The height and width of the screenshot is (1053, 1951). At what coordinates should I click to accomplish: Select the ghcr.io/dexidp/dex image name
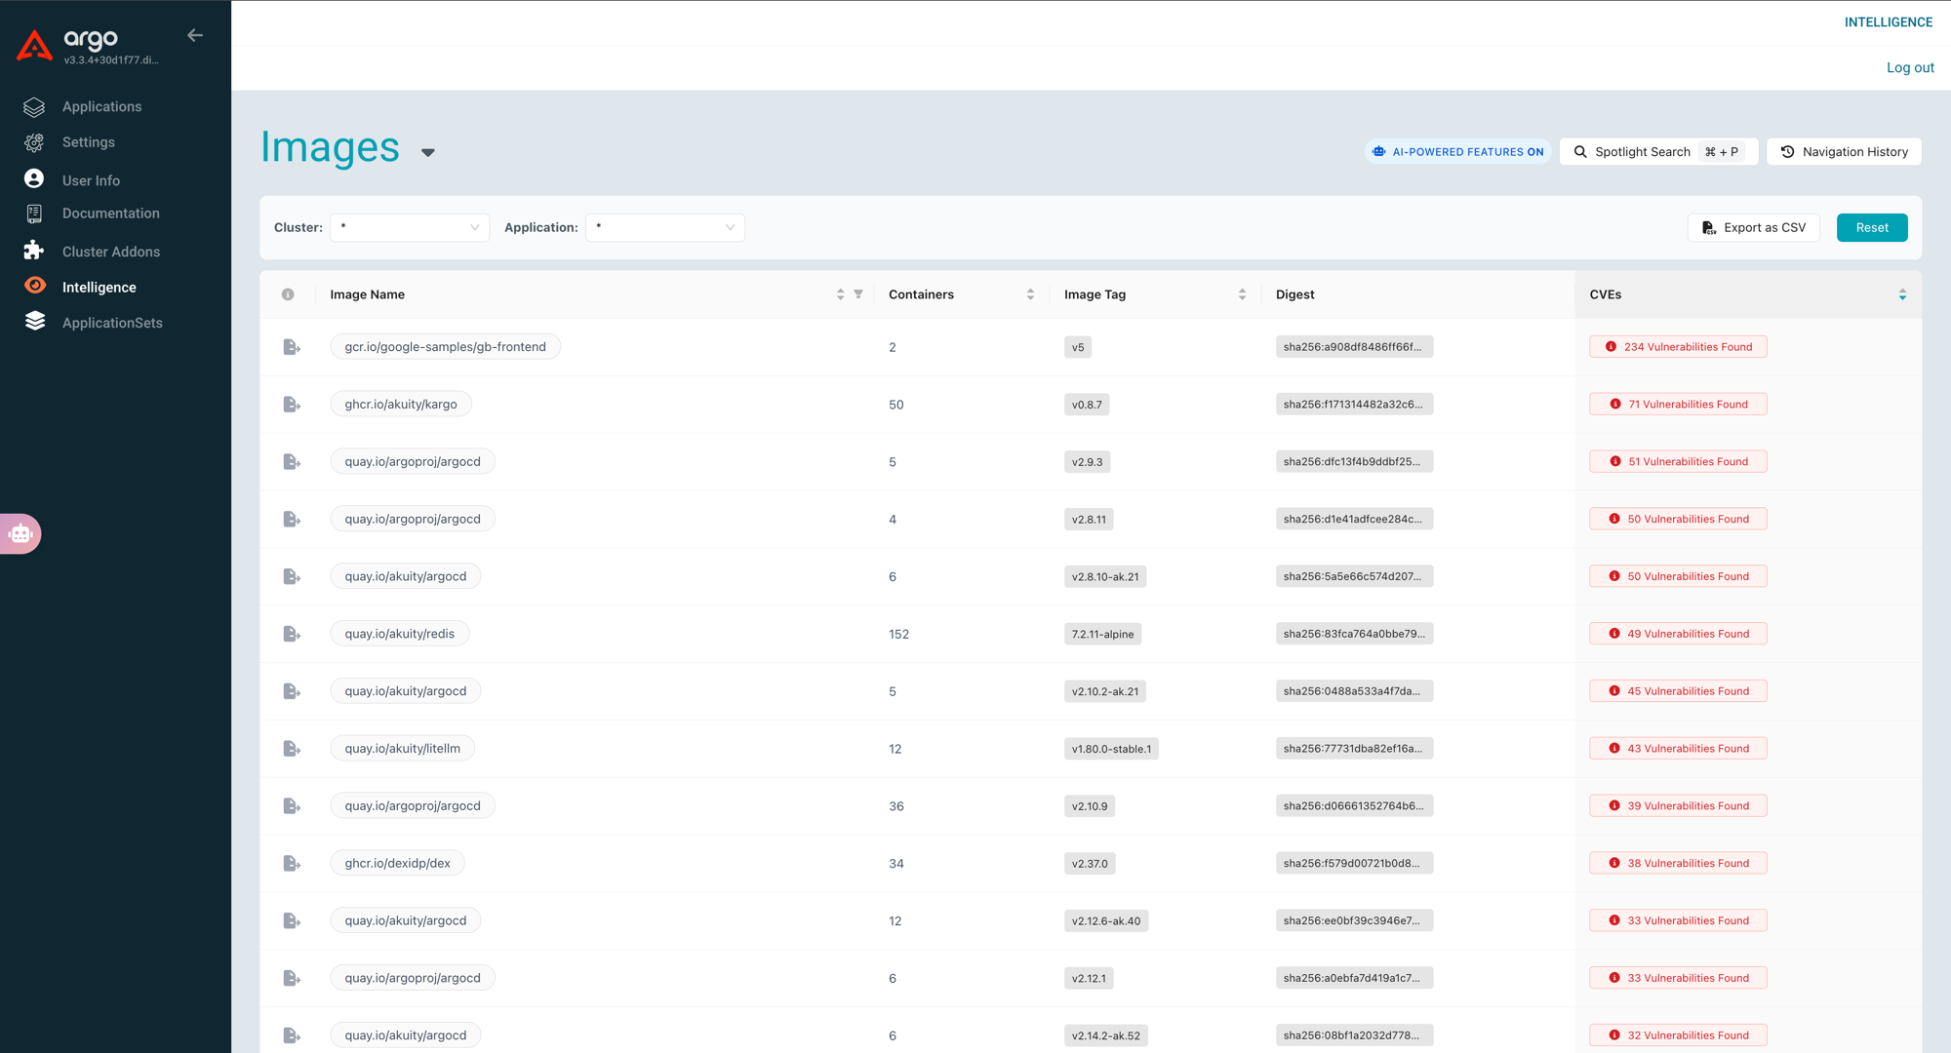click(x=397, y=864)
